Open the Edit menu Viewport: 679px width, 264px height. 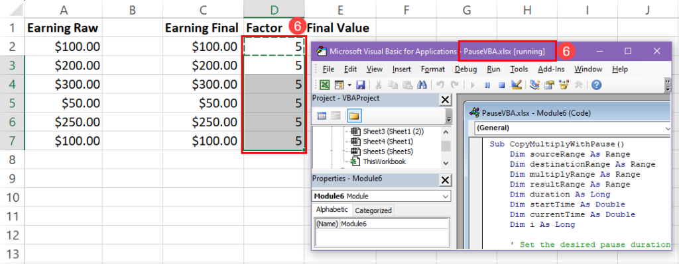(x=350, y=69)
